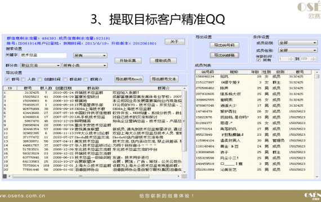The height and width of the screenshot is (202, 321).
Task: Select member row 温柔坏男人
Action: click(x=253, y=141)
